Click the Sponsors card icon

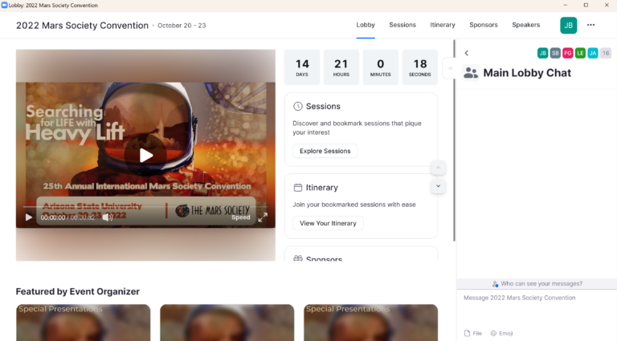(298, 258)
